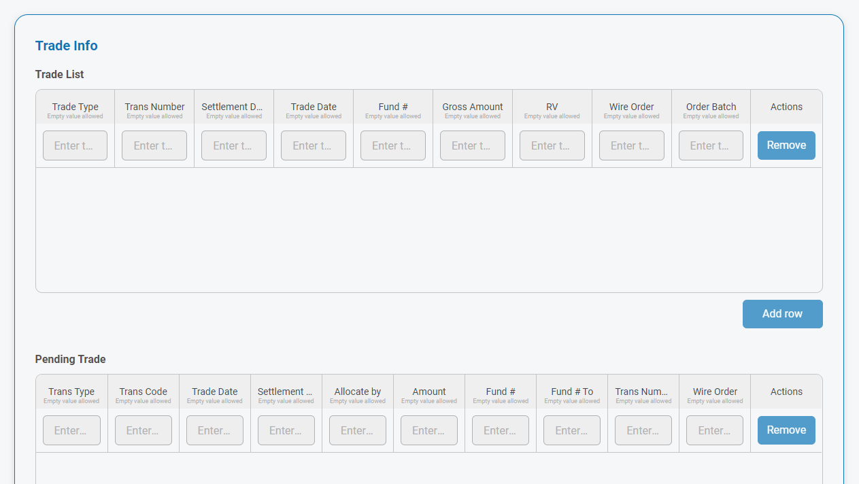
Task: Select the Allocate by input field
Action: tap(358, 430)
